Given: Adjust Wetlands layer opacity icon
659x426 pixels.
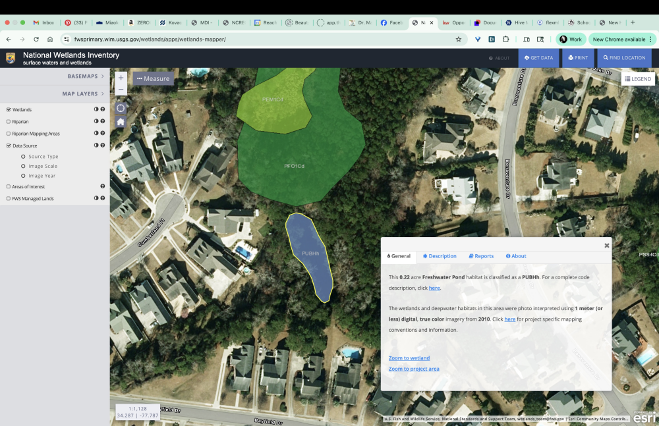Looking at the screenshot, I should [96, 110].
